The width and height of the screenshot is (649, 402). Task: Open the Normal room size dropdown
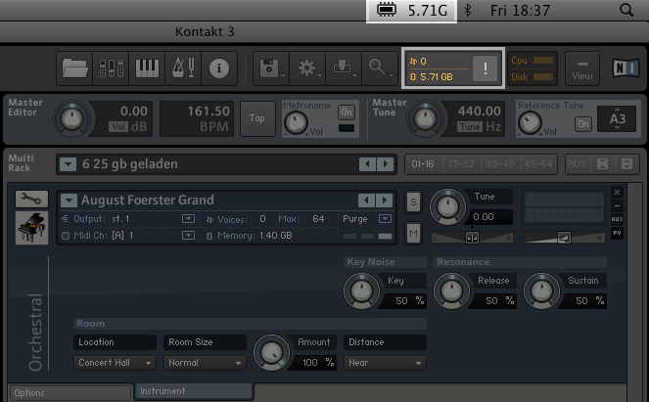coord(205,363)
